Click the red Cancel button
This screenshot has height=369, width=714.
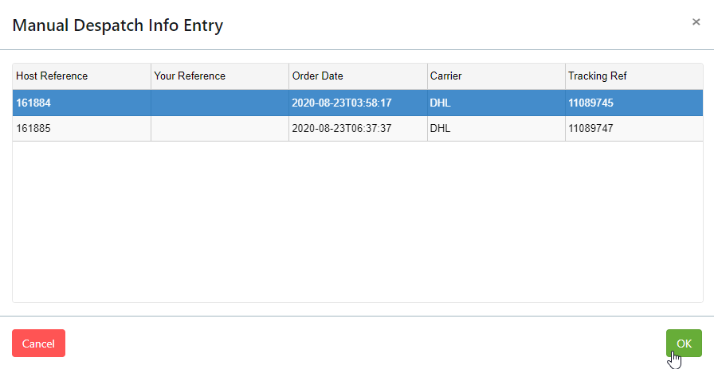[x=39, y=343]
